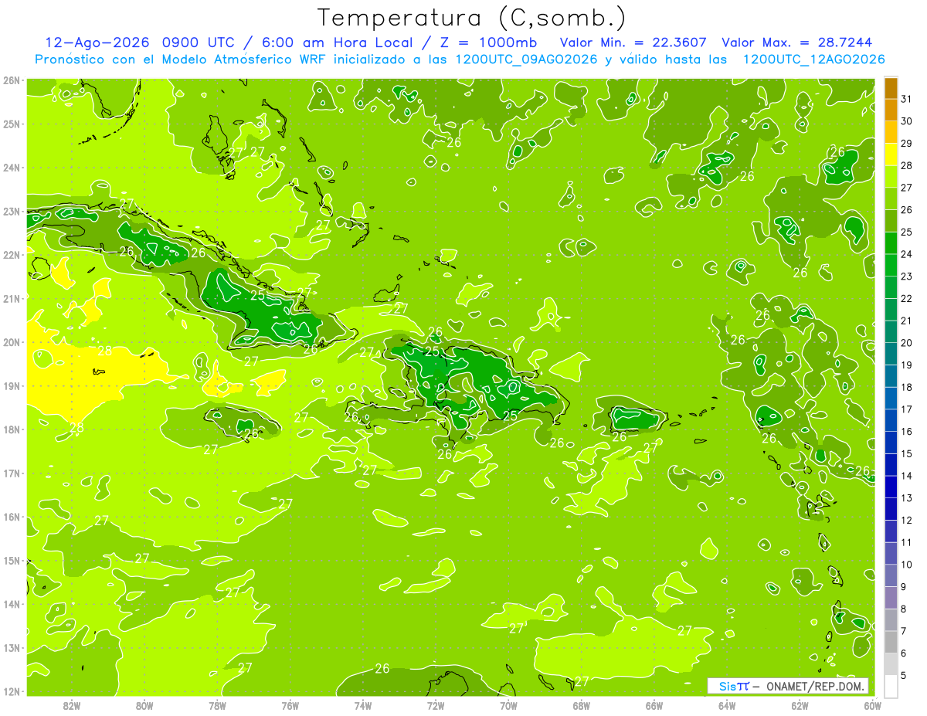Click the "80W" longitude label
927x716 pixels.
coord(144,705)
